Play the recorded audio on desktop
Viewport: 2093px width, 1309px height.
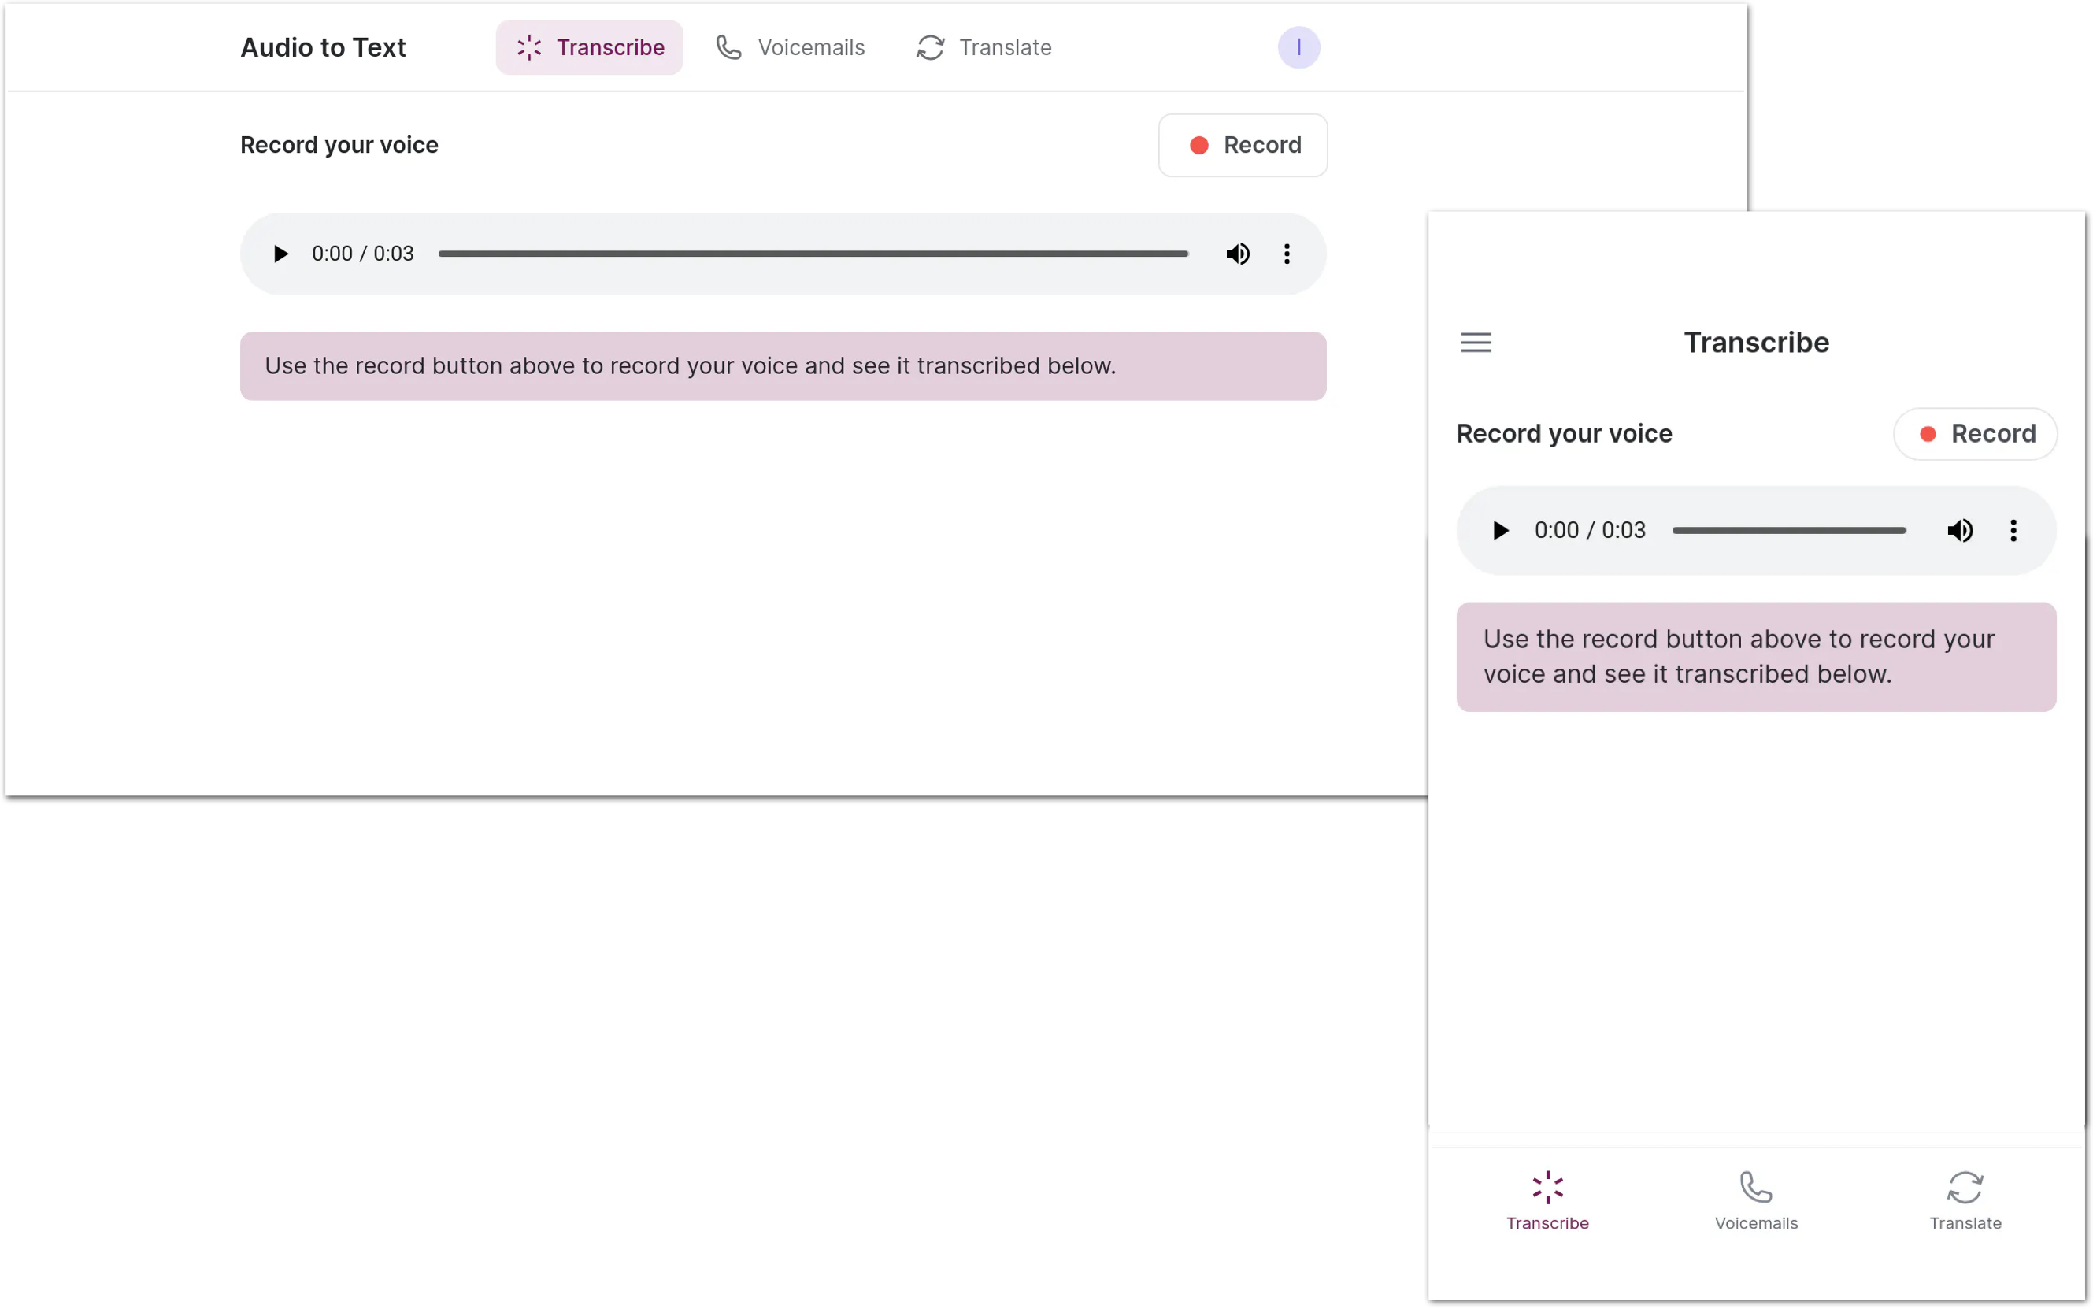pos(280,254)
